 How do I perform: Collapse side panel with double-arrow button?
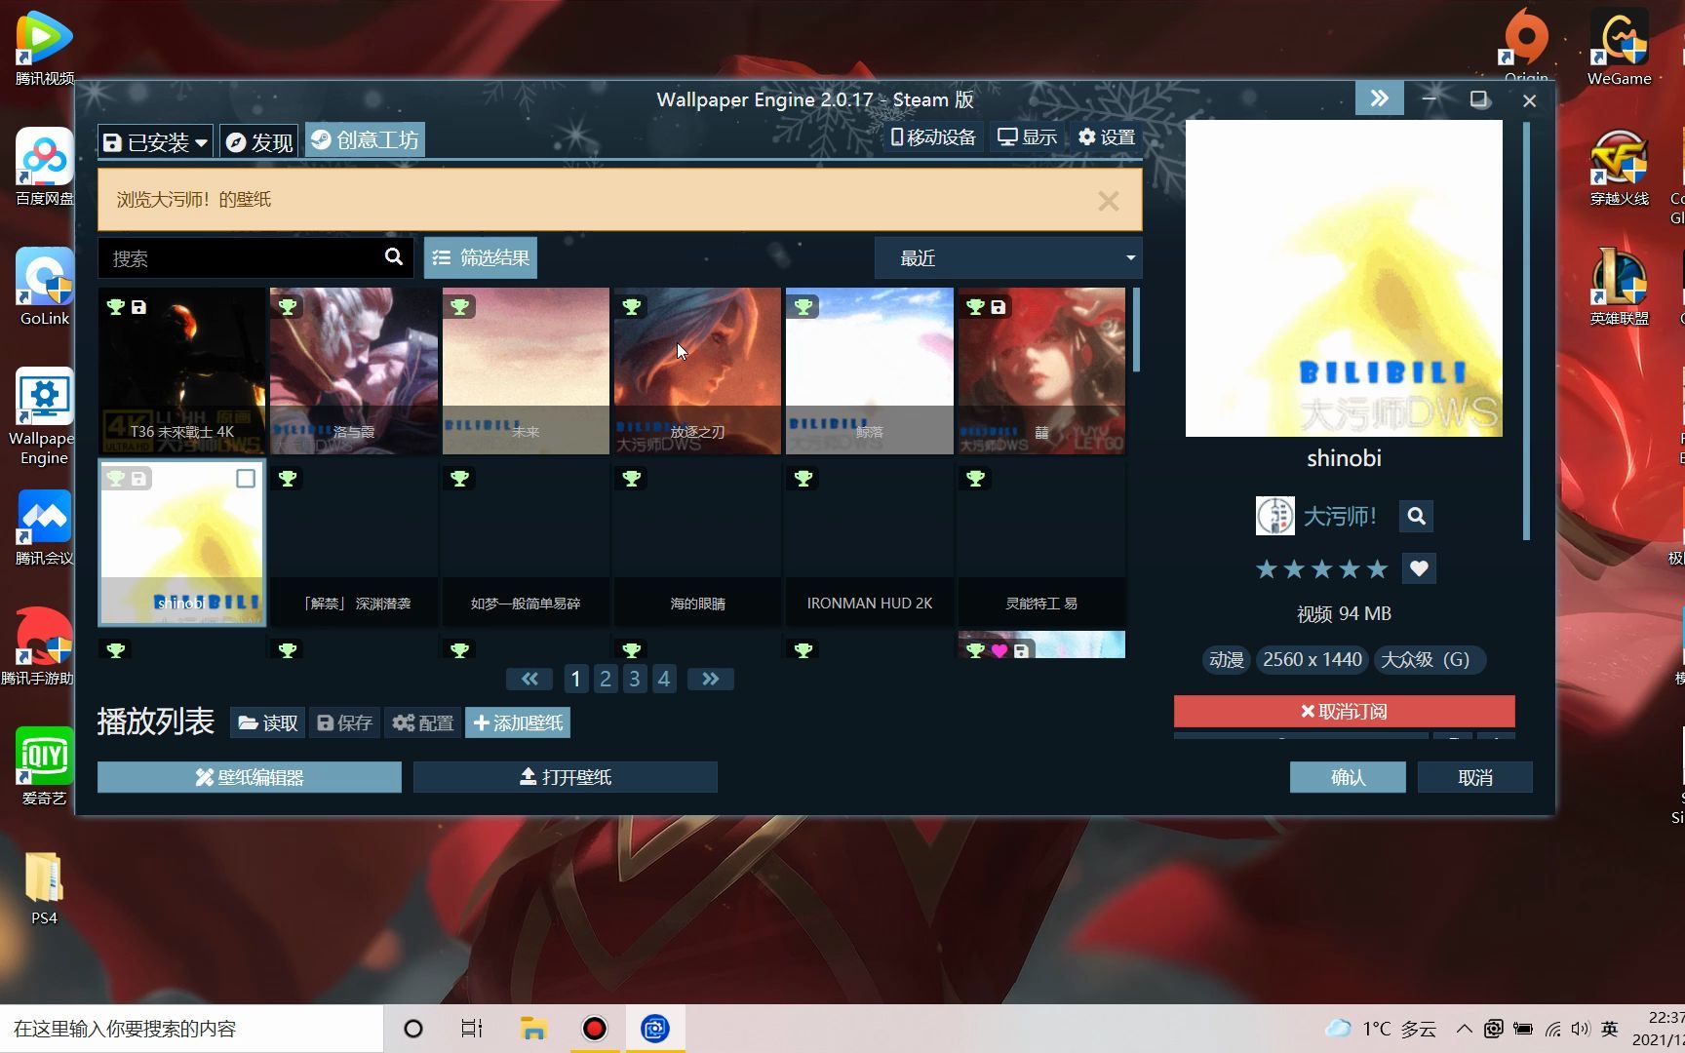tap(1379, 98)
